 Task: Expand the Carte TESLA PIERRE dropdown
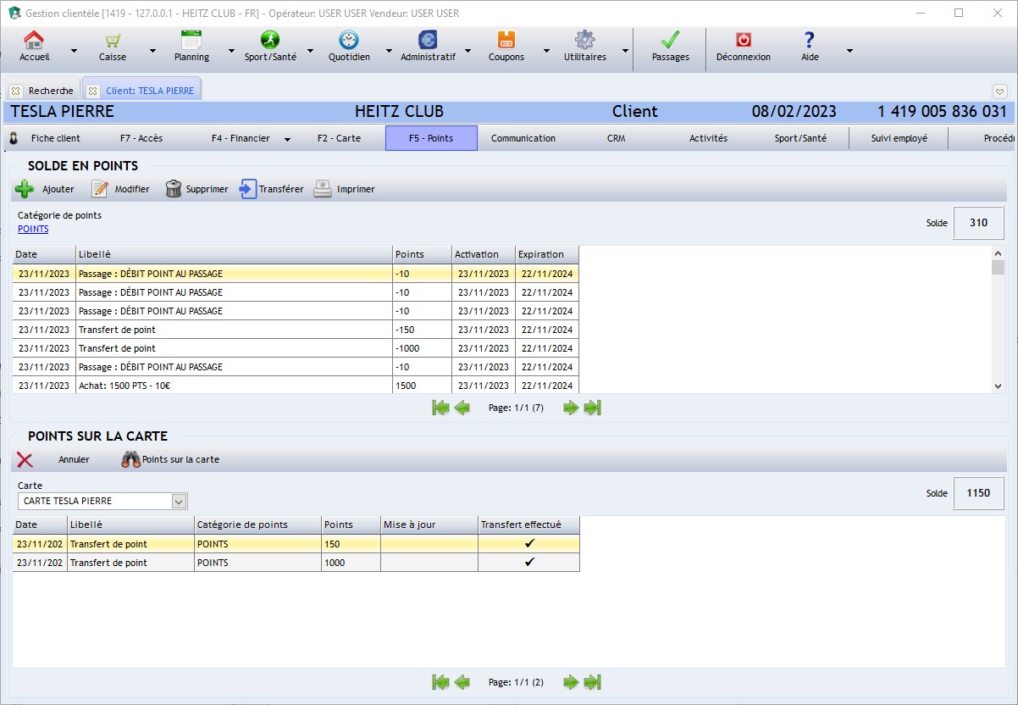click(179, 501)
